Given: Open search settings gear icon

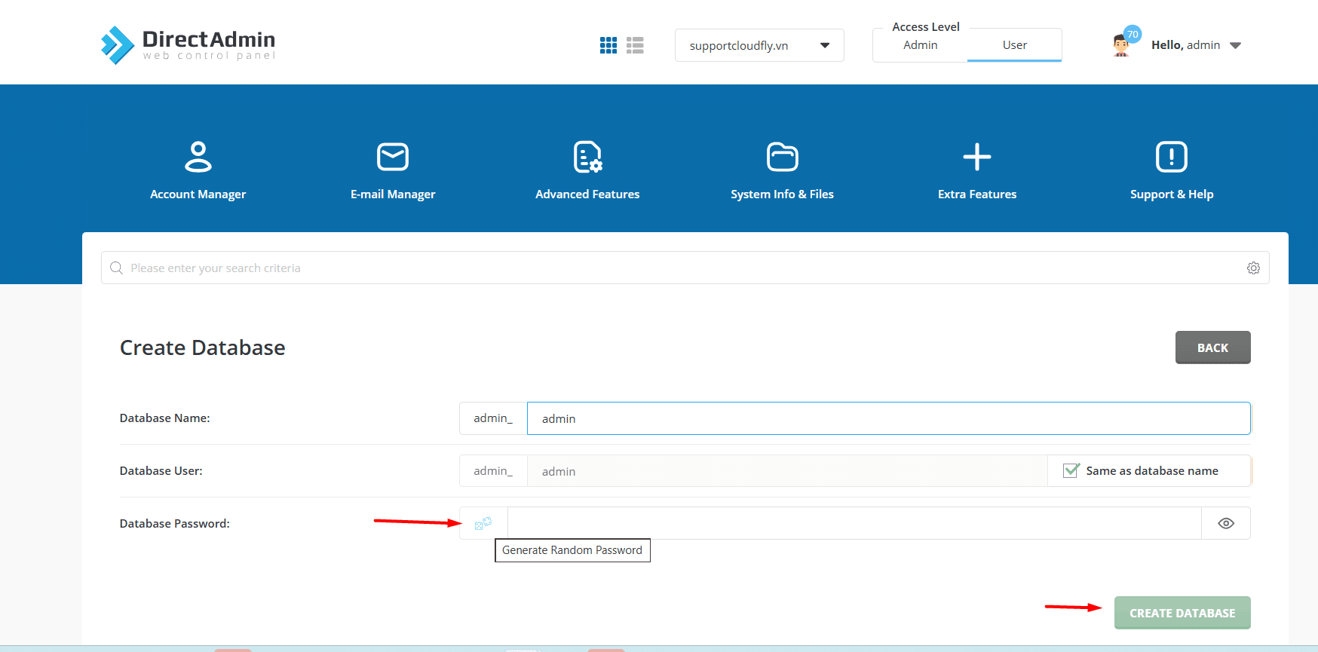Looking at the screenshot, I should [x=1253, y=268].
